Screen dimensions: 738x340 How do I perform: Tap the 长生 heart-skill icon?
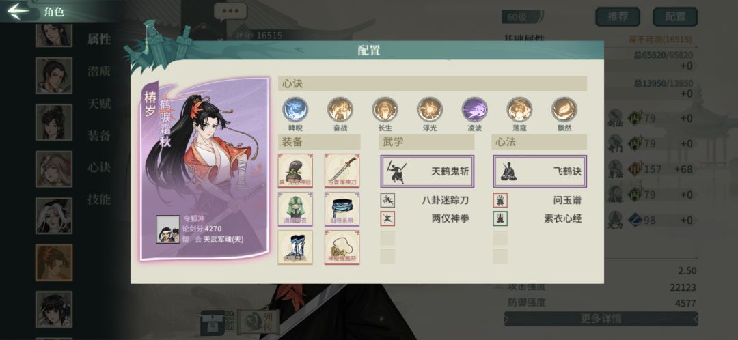385,109
